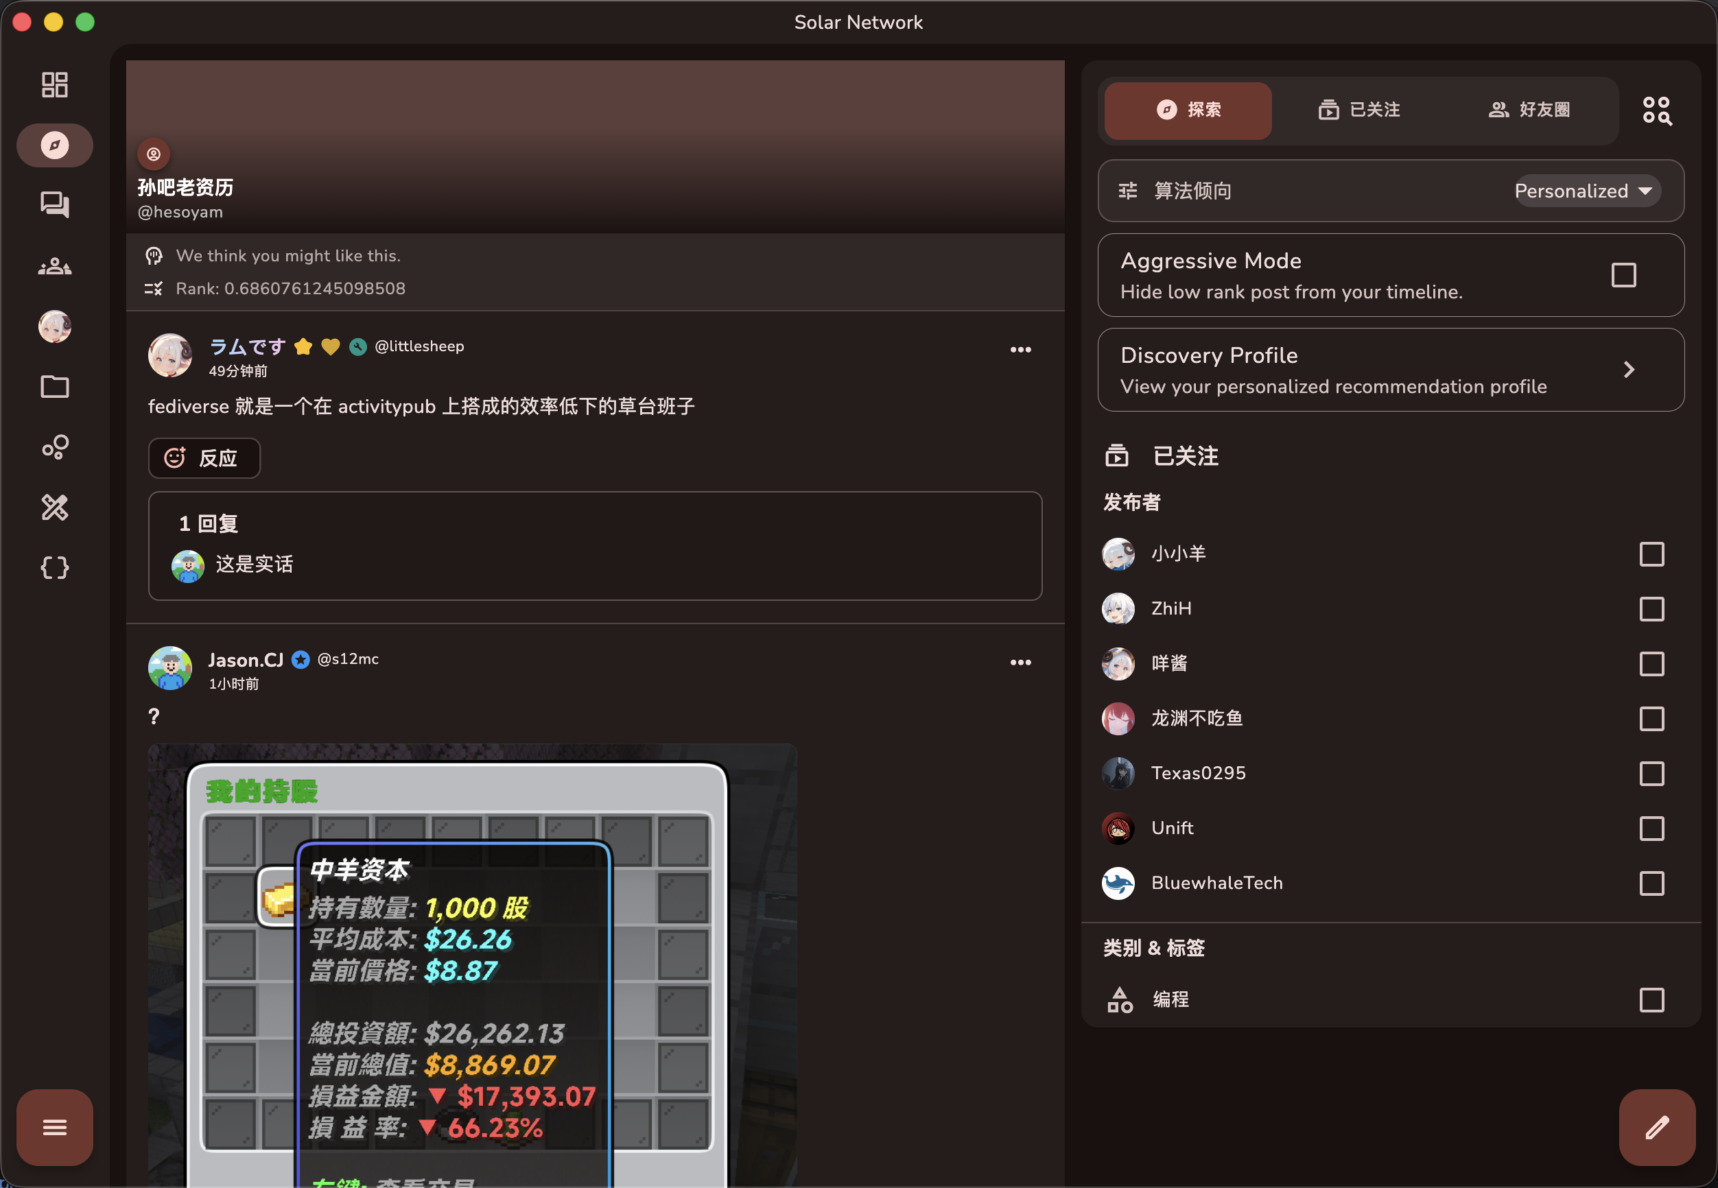Open Discovery Profile chevron

tap(1629, 370)
